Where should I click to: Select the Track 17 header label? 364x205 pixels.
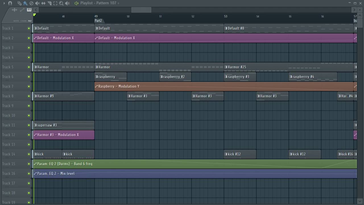(x=9, y=183)
